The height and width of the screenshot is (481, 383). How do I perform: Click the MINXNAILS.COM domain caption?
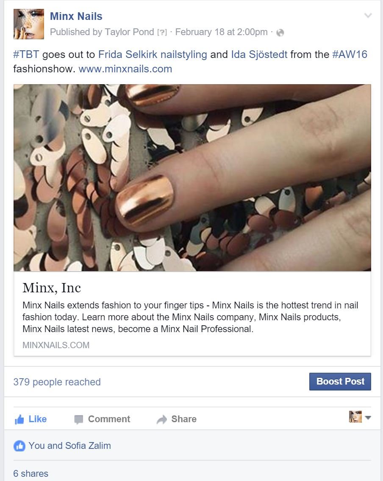click(x=56, y=345)
